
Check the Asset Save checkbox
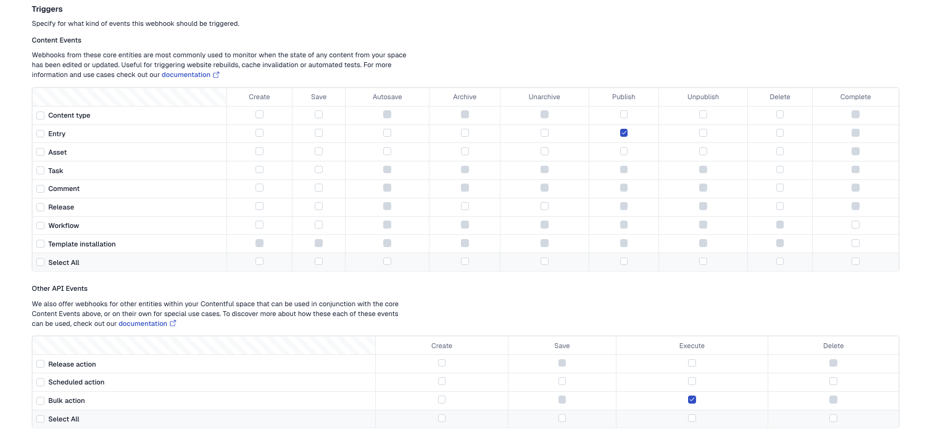(318, 152)
